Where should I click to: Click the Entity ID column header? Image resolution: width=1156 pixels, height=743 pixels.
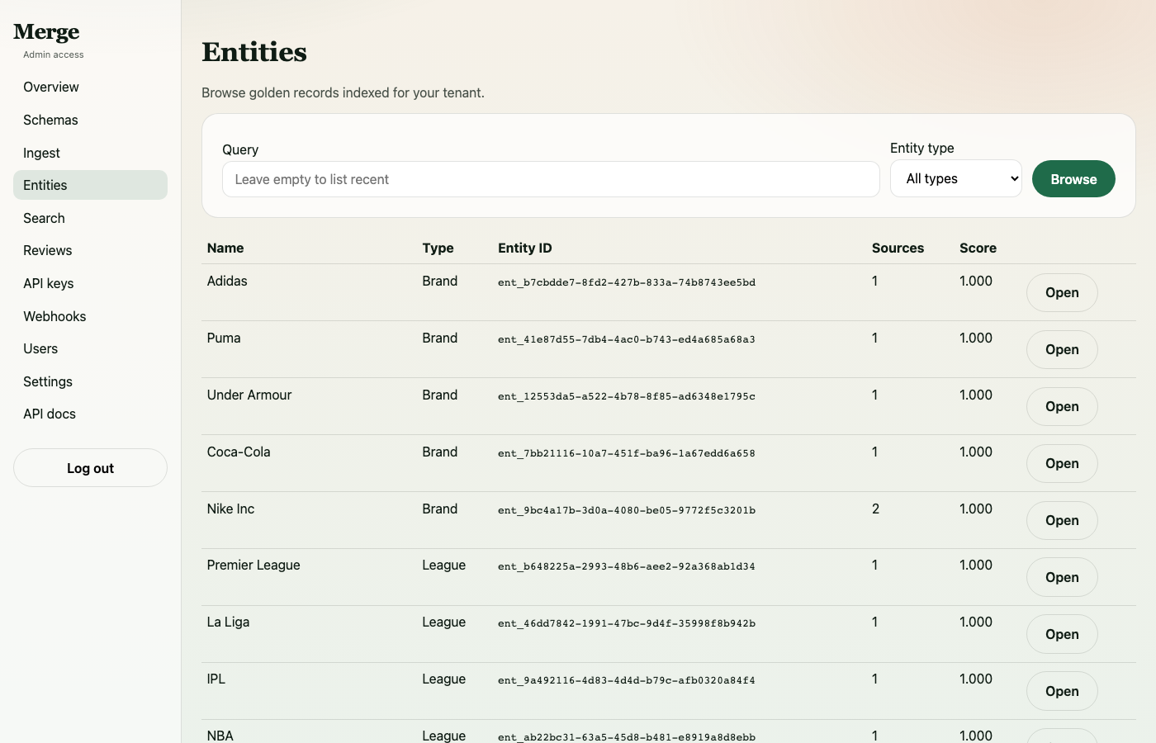tap(525, 248)
